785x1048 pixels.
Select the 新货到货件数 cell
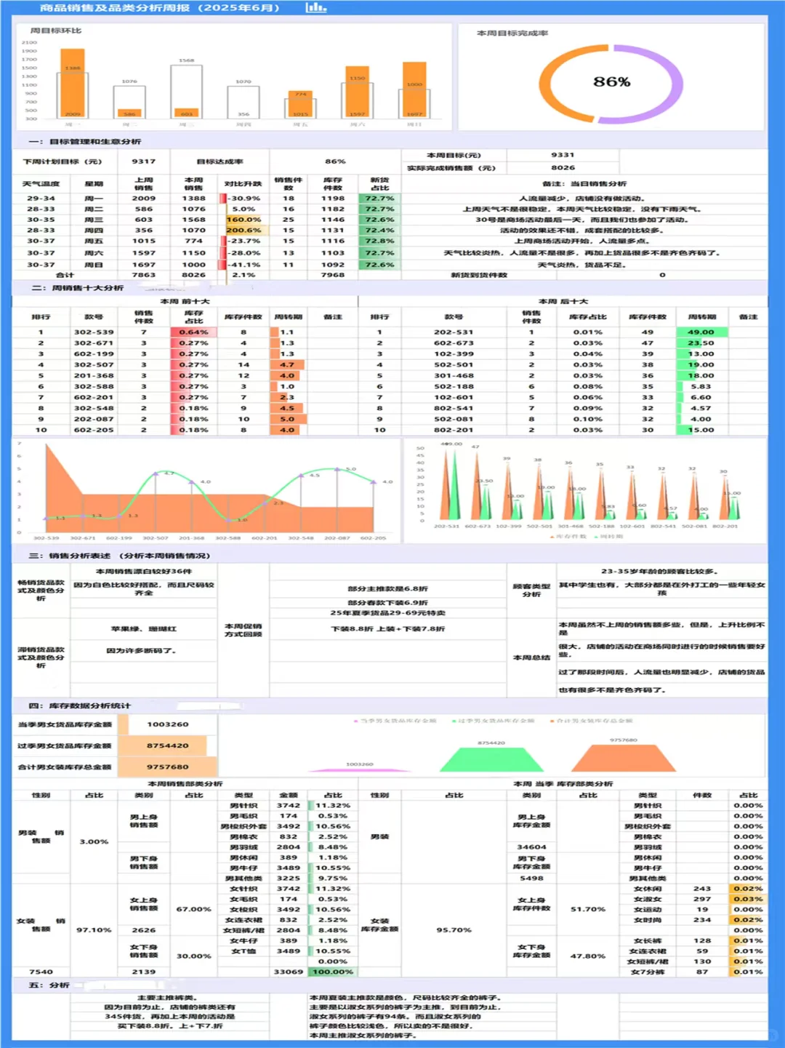coord(479,276)
